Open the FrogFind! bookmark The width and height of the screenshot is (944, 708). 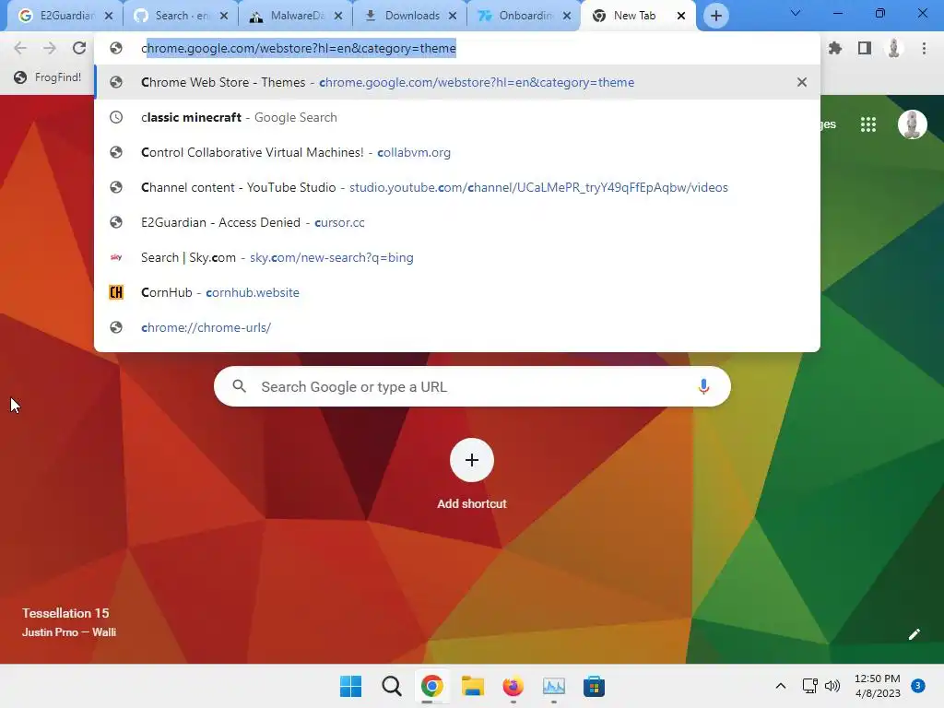click(x=48, y=77)
